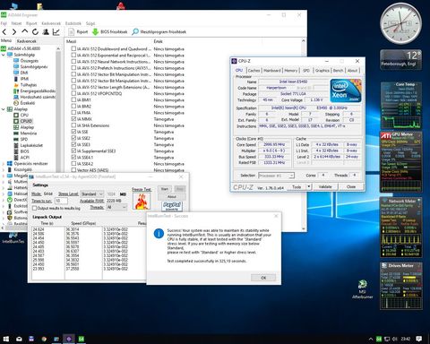Click green BIOS frissítések download icon
Image resolution: width=430 pixels, height=344 pixels.
tap(95, 31)
